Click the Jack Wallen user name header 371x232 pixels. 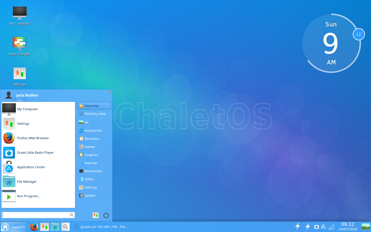coord(27,95)
